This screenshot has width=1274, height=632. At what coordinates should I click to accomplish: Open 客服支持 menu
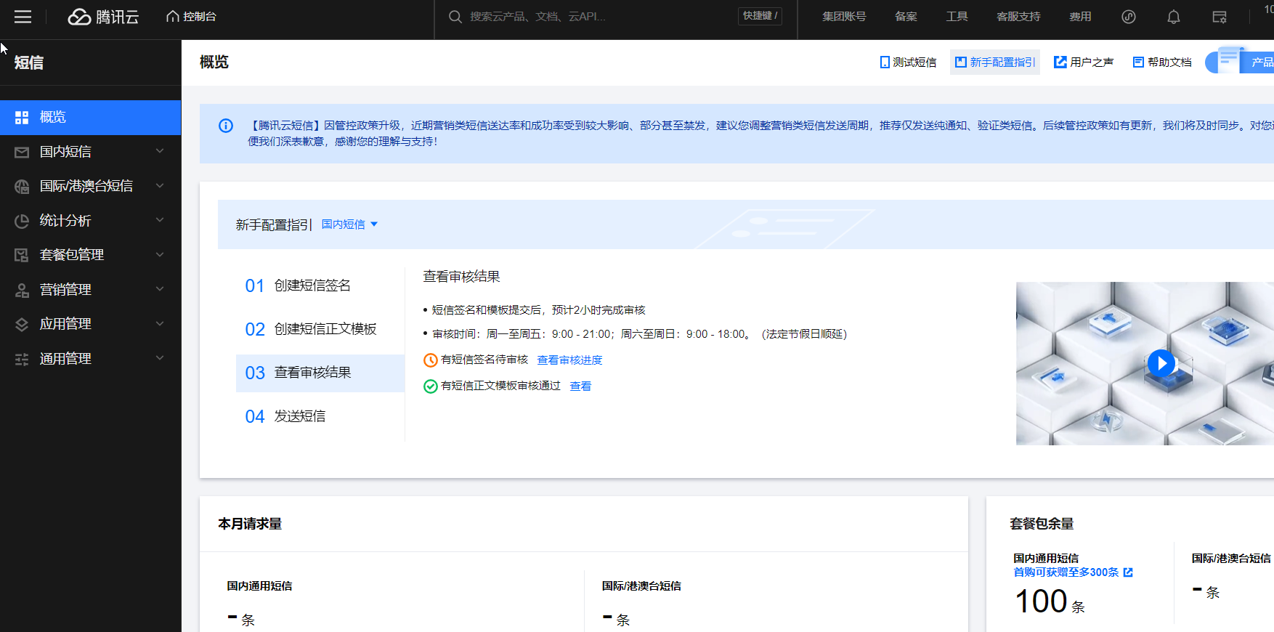coord(1018,17)
